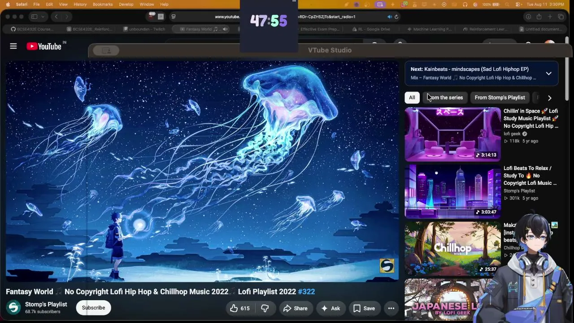574x323 pixels.
Task: Go forward in Safari history
Action: click(66, 17)
